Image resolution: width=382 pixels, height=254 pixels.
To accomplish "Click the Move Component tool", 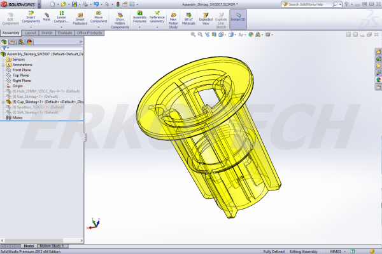I will (98, 17).
